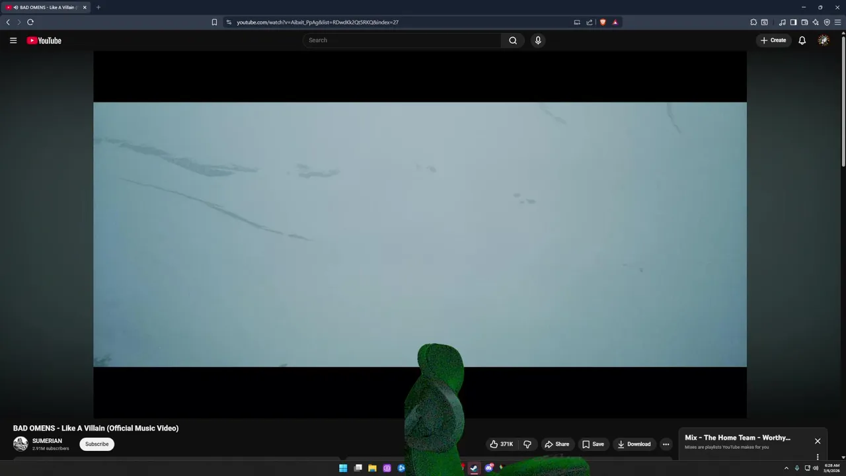Open more actions three-dot menu

666,444
